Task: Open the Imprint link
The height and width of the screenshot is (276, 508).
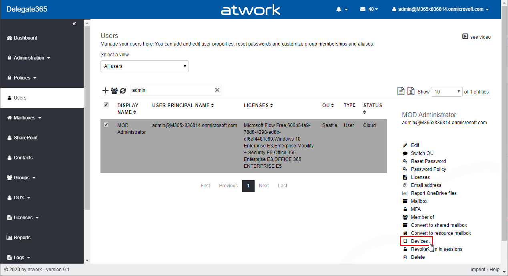Action: [478, 270]
